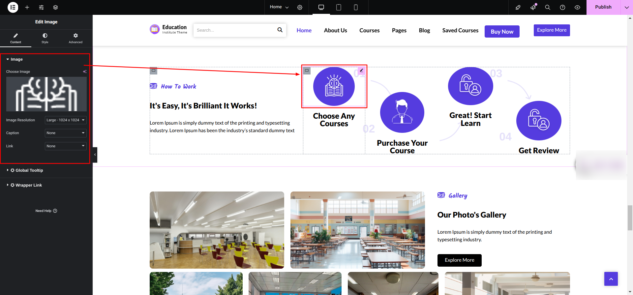Click the chosen image preview thumbnail

[46, 94]
